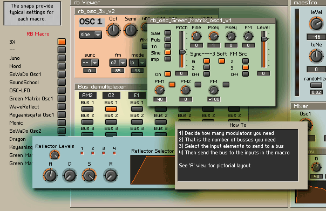Viewport: 326px width, 211px height.
Task: Click the Fine knob in Green Matrix
Action: pos(196,36)
